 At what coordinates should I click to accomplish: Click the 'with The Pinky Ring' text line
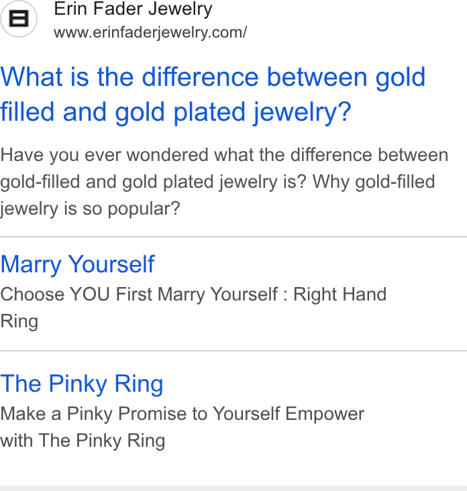pyautogui.click(x=83, y=441)
